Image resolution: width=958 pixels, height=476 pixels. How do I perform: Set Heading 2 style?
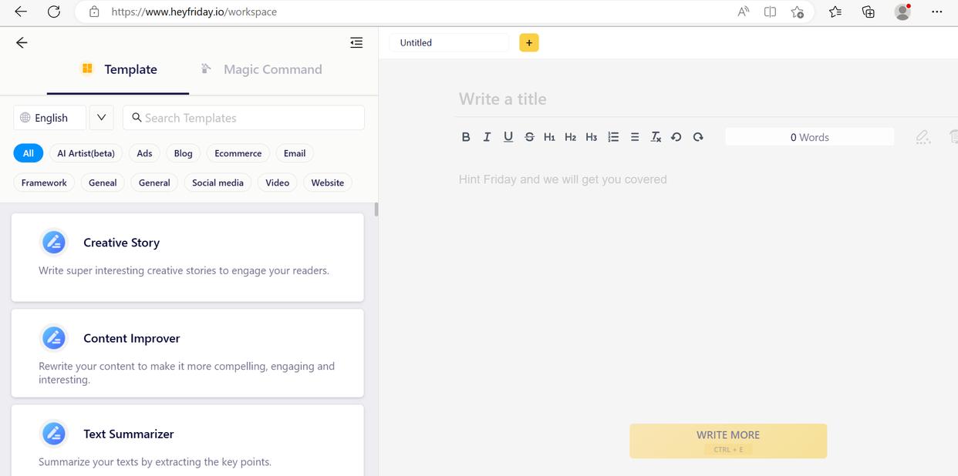pos(570,137)
